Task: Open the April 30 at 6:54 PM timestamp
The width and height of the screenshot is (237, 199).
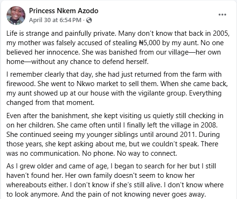Action: click(x=55, y=20)
